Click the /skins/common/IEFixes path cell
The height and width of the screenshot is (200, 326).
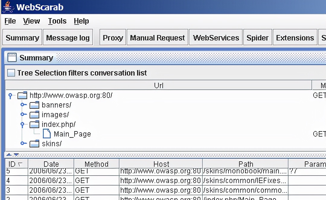click(245, 180)
